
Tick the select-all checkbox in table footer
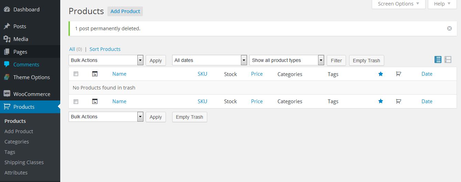tap(76, 101)
